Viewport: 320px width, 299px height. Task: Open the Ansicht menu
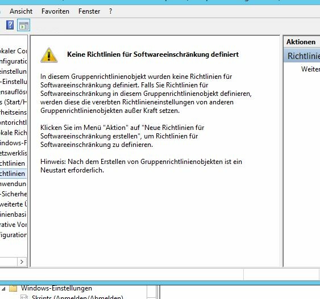pyautogui.click(x=21, y=11)
